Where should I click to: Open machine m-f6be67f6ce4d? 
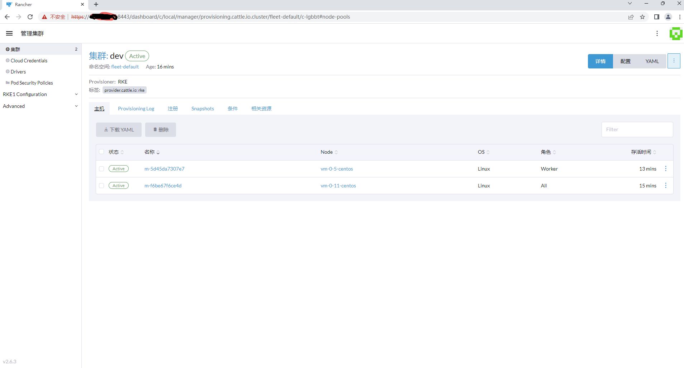click(163, 186)
